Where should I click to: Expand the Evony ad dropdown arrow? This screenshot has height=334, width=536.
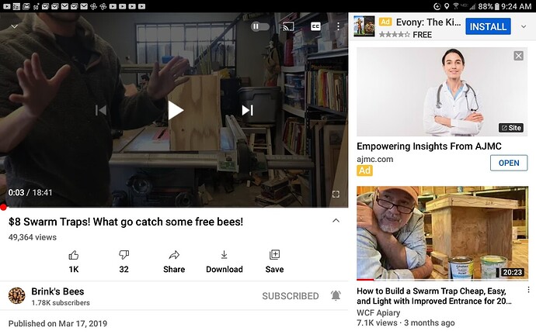pyautogui.click(x=524, y=26)
